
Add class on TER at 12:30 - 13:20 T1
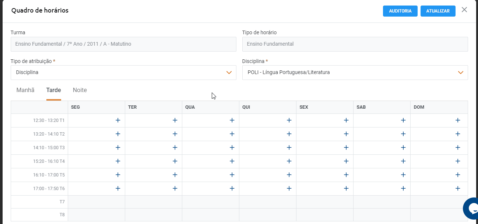tap(175, 120)
